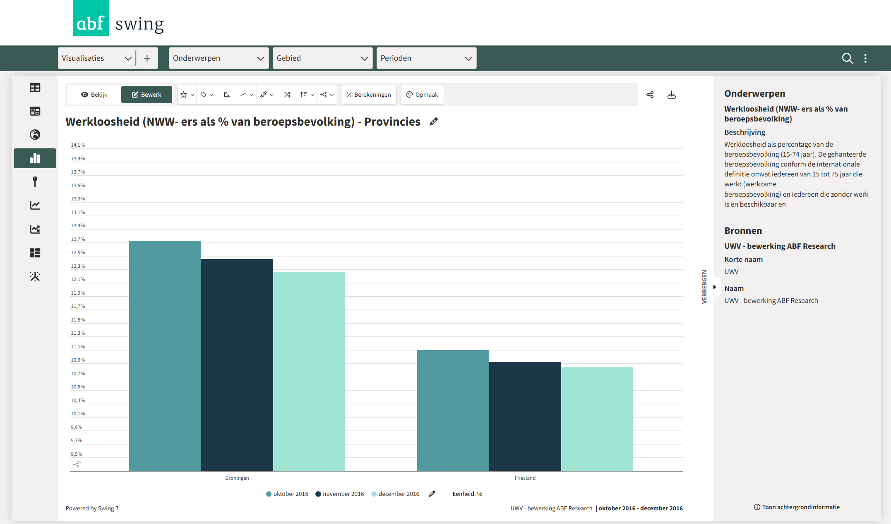Collapse the side panel with Verbergen
This screenshot has height=524, width=891.
tap(705, 287)
